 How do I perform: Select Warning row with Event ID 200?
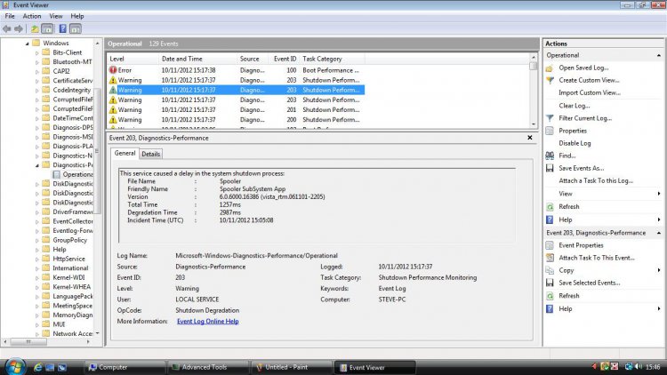(x=236, y=120)
